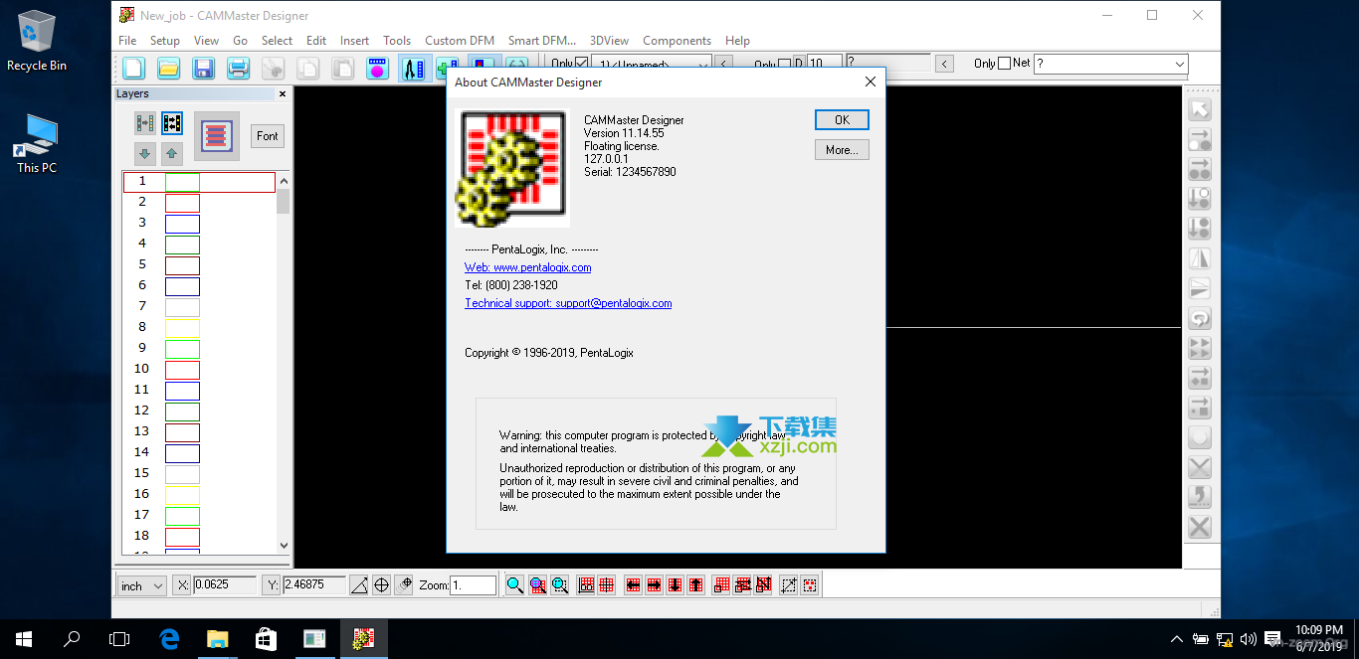This screenshot has height=659, width=1359.
Task: Click the Font button in Layers panel
Action: pyautogui.click(x=267, y=136)
